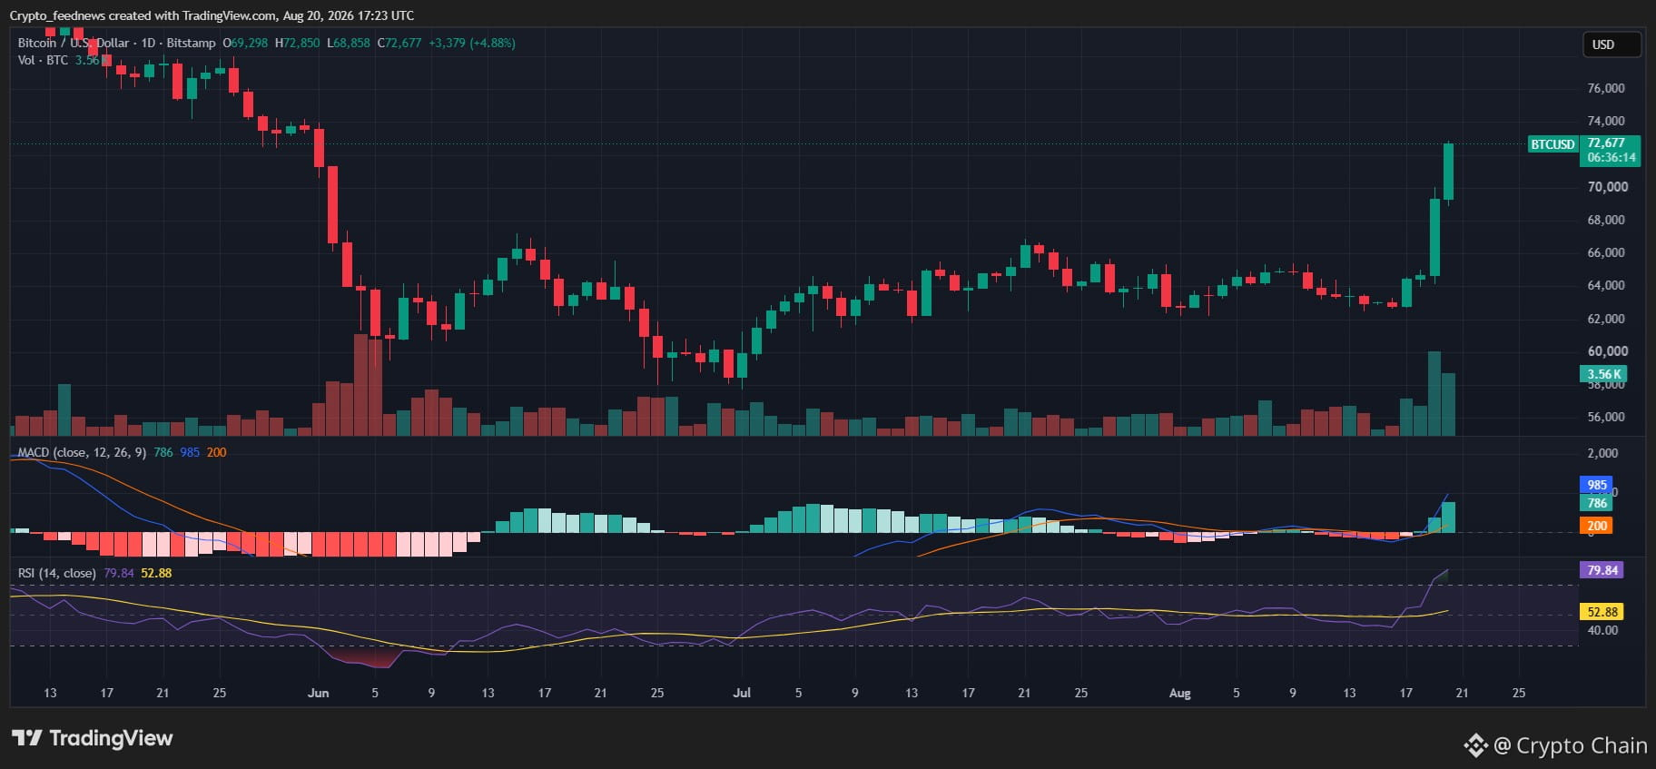The height and width of the screenshot is (769, 1656).
Task: Click the 60,000 price axis label
Action: click(1608, 351)
